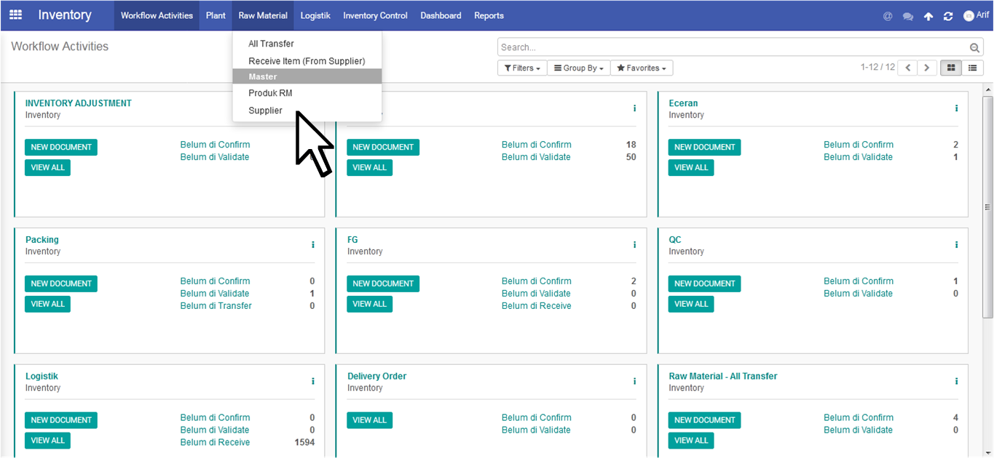Click VIEW ALL on Delivery Order card
Screen dimensions: 994x458
(369, 419)
